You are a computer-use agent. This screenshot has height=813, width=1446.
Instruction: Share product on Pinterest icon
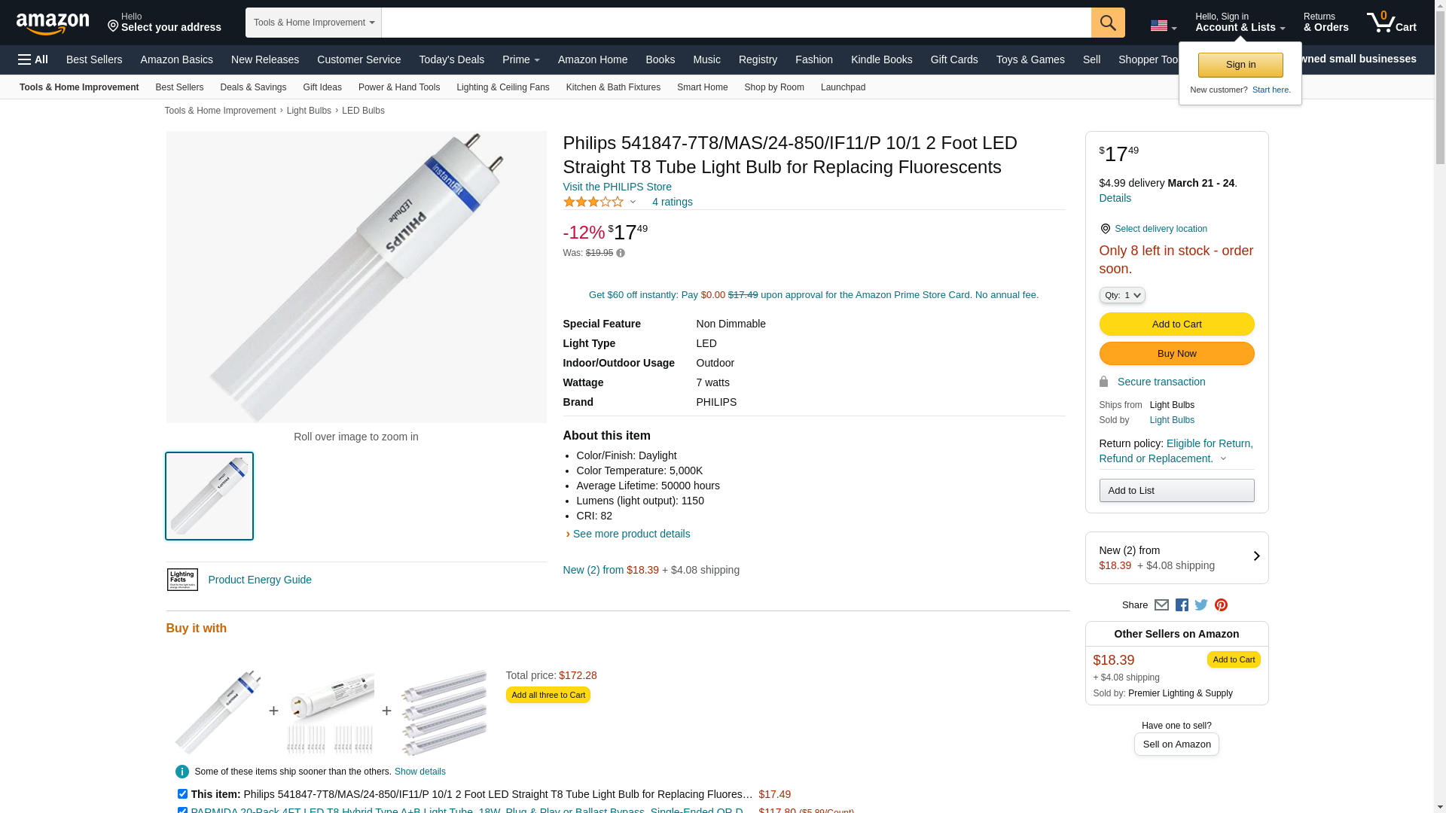tap(1221, 605)
